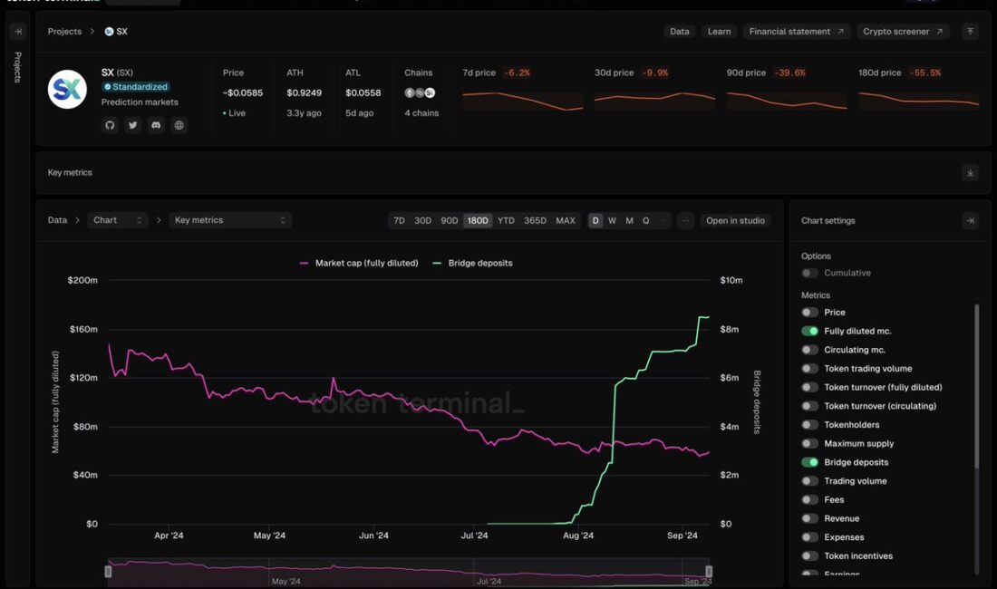The width and height of the screenshot is (997, 589).
Task: Click the Bridge deposits legend entry
Action: pos(472,263)
